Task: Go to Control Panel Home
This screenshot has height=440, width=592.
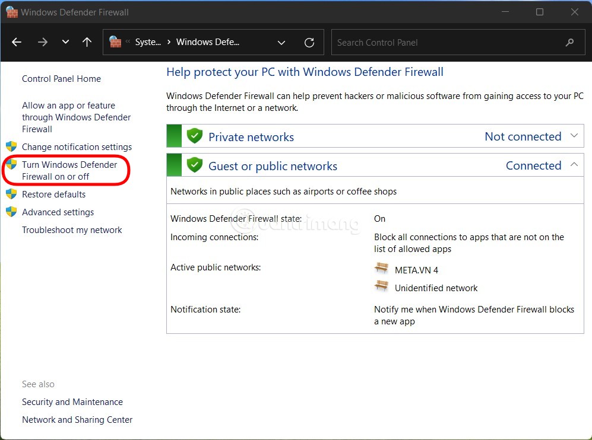Action: tap(61, 78)
